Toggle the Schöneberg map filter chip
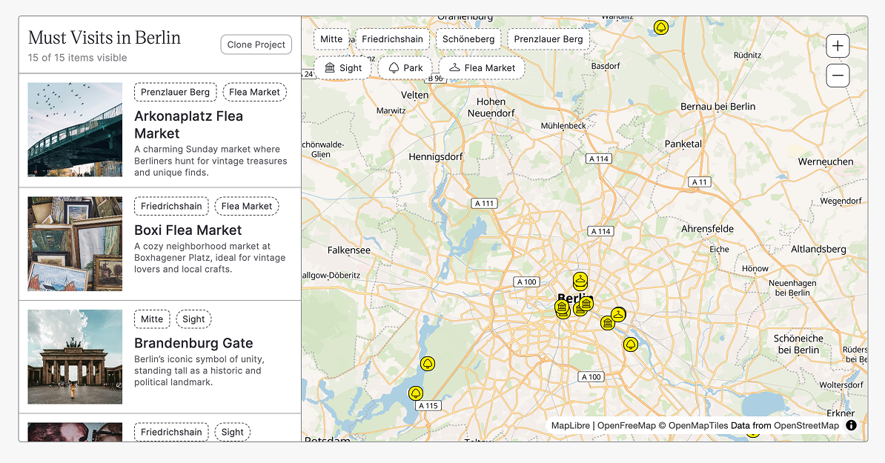 pyautogui.click(x=468, y=39)
